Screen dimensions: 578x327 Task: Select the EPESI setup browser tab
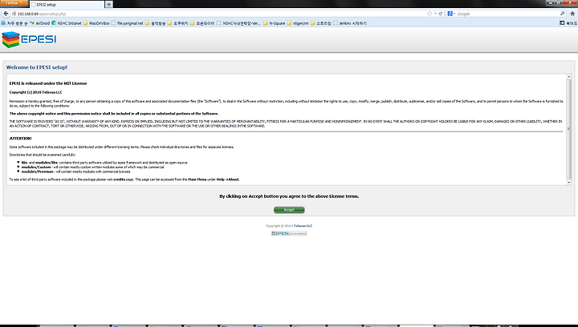pos(67,5)
